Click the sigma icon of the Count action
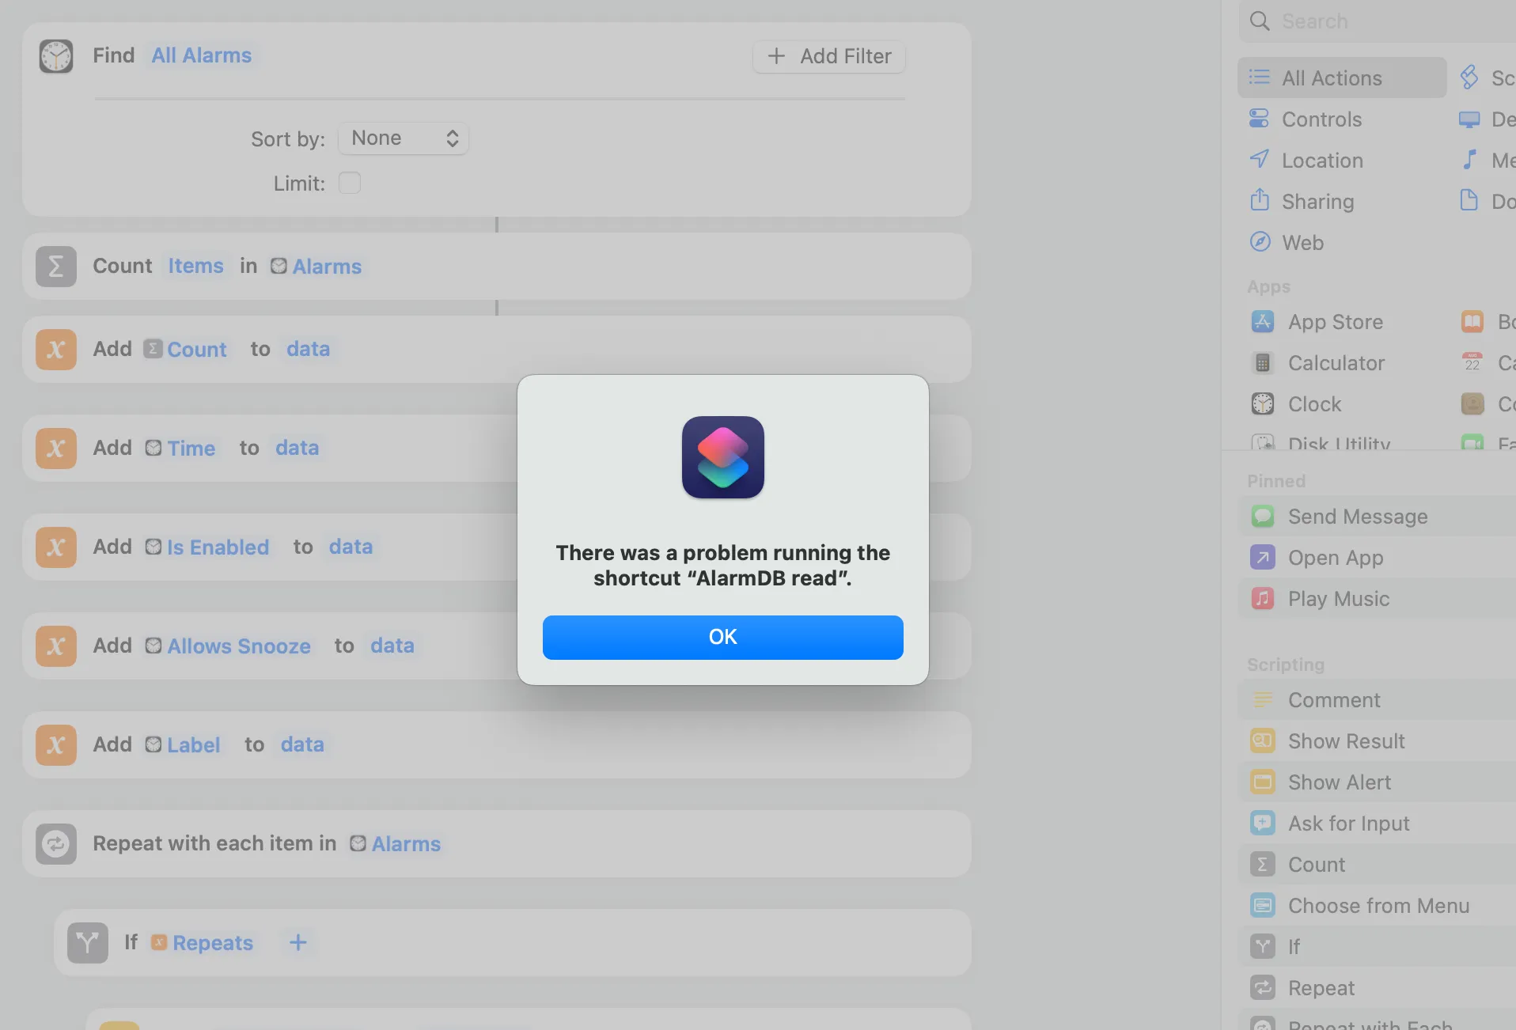 (55, 267)
